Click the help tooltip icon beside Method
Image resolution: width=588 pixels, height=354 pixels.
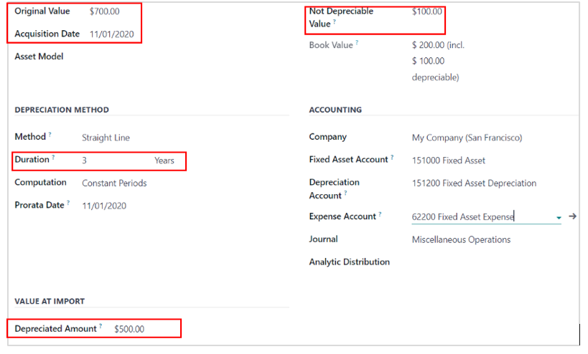[50, 135]
